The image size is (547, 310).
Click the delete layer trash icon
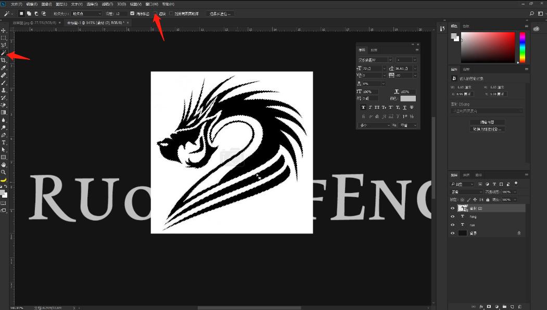[x=520, y=306]
